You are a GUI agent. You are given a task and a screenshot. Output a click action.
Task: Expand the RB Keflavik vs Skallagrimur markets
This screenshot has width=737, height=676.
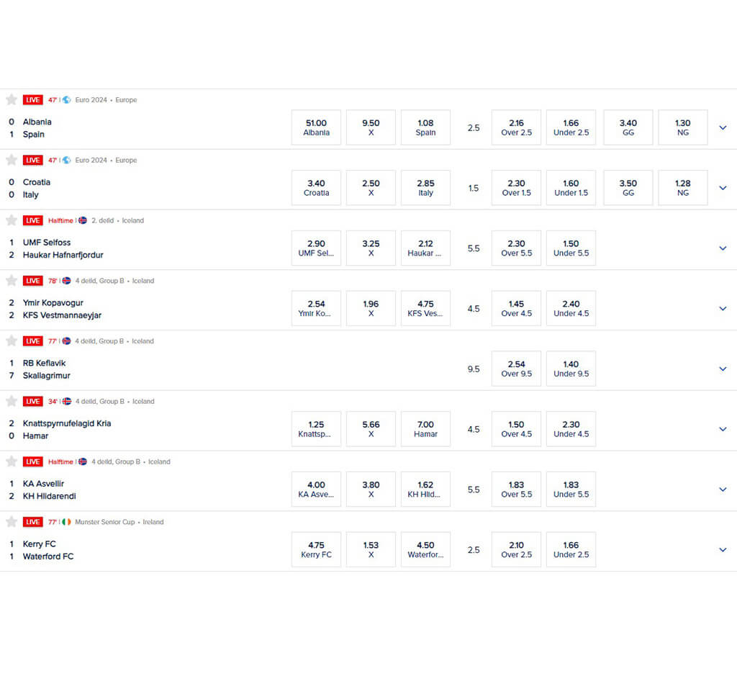click(x=723, y=369)
